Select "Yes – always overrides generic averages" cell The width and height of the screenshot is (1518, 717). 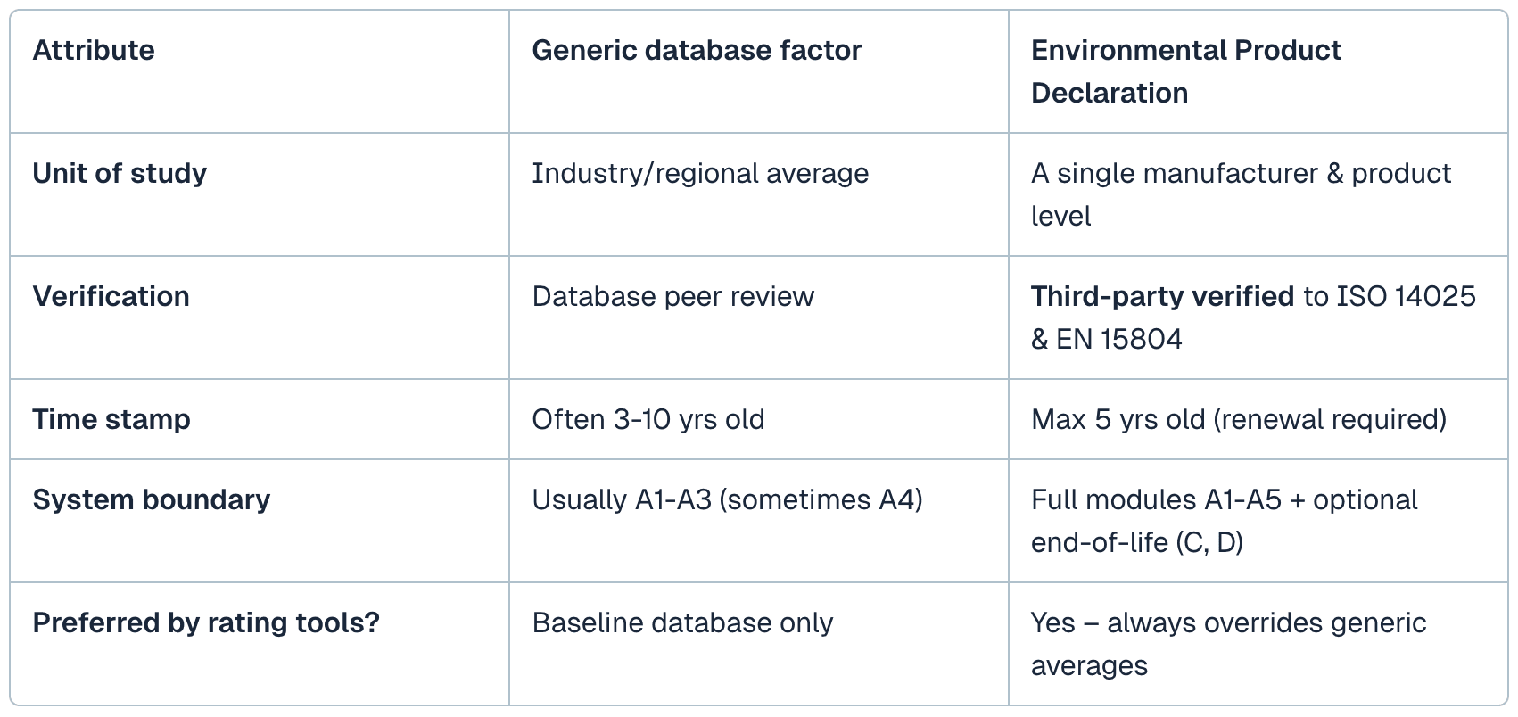[x=1227, y=644]
